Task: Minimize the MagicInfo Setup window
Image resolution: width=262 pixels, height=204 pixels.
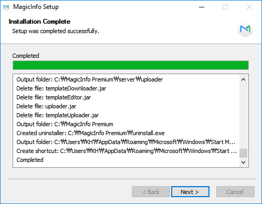Action: point(202,7)
